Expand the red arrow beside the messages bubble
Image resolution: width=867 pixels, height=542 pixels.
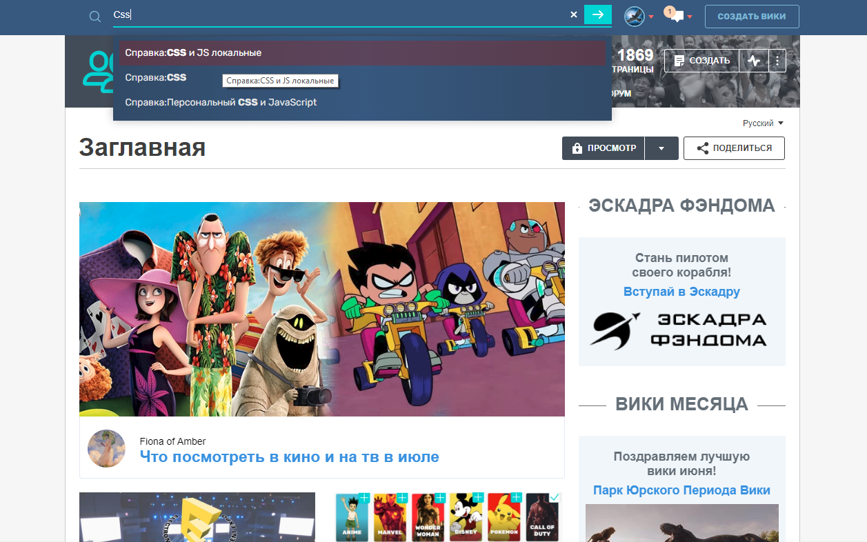(690, 17)
